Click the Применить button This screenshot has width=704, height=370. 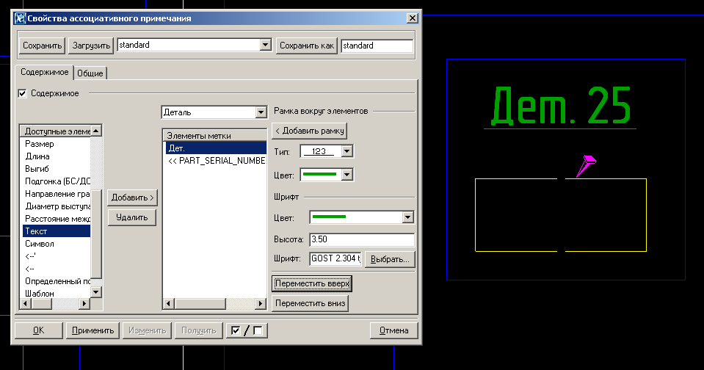(93, 330)
